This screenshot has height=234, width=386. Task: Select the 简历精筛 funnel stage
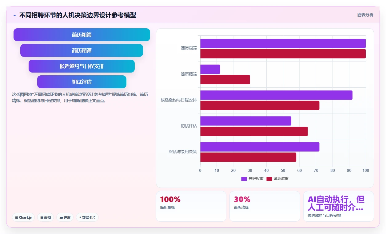pos(82,50)
